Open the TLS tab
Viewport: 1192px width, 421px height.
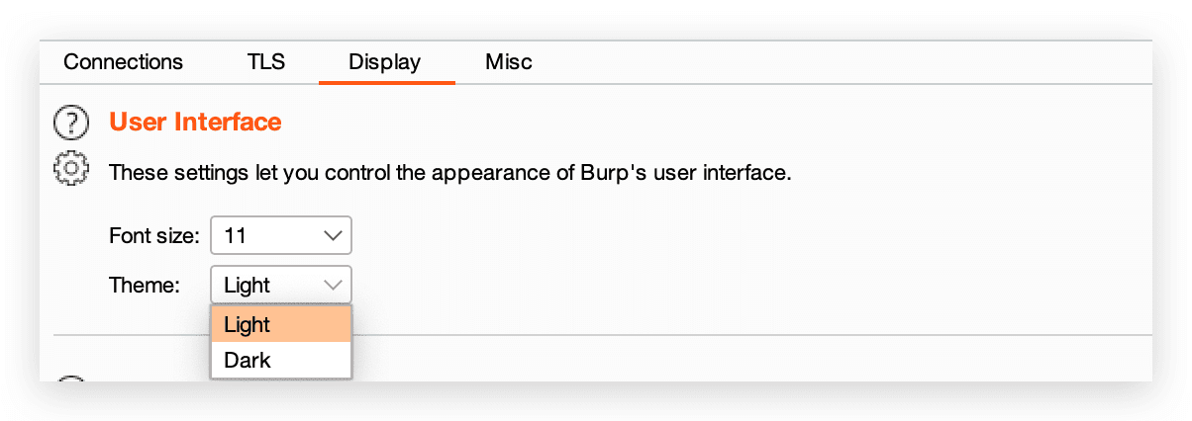tap(265, 62)
